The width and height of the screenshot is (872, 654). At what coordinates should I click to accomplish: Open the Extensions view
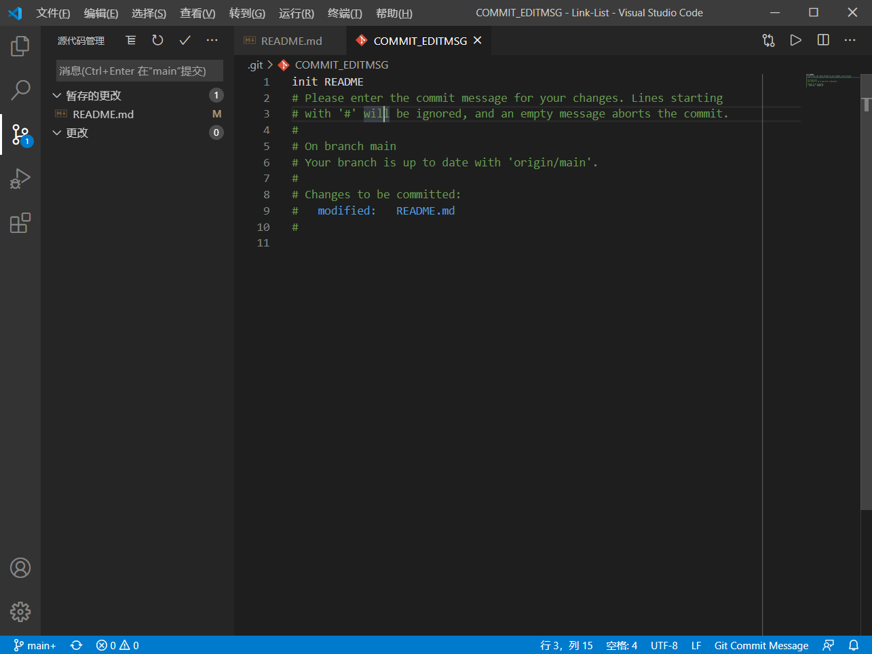(20, 223)
